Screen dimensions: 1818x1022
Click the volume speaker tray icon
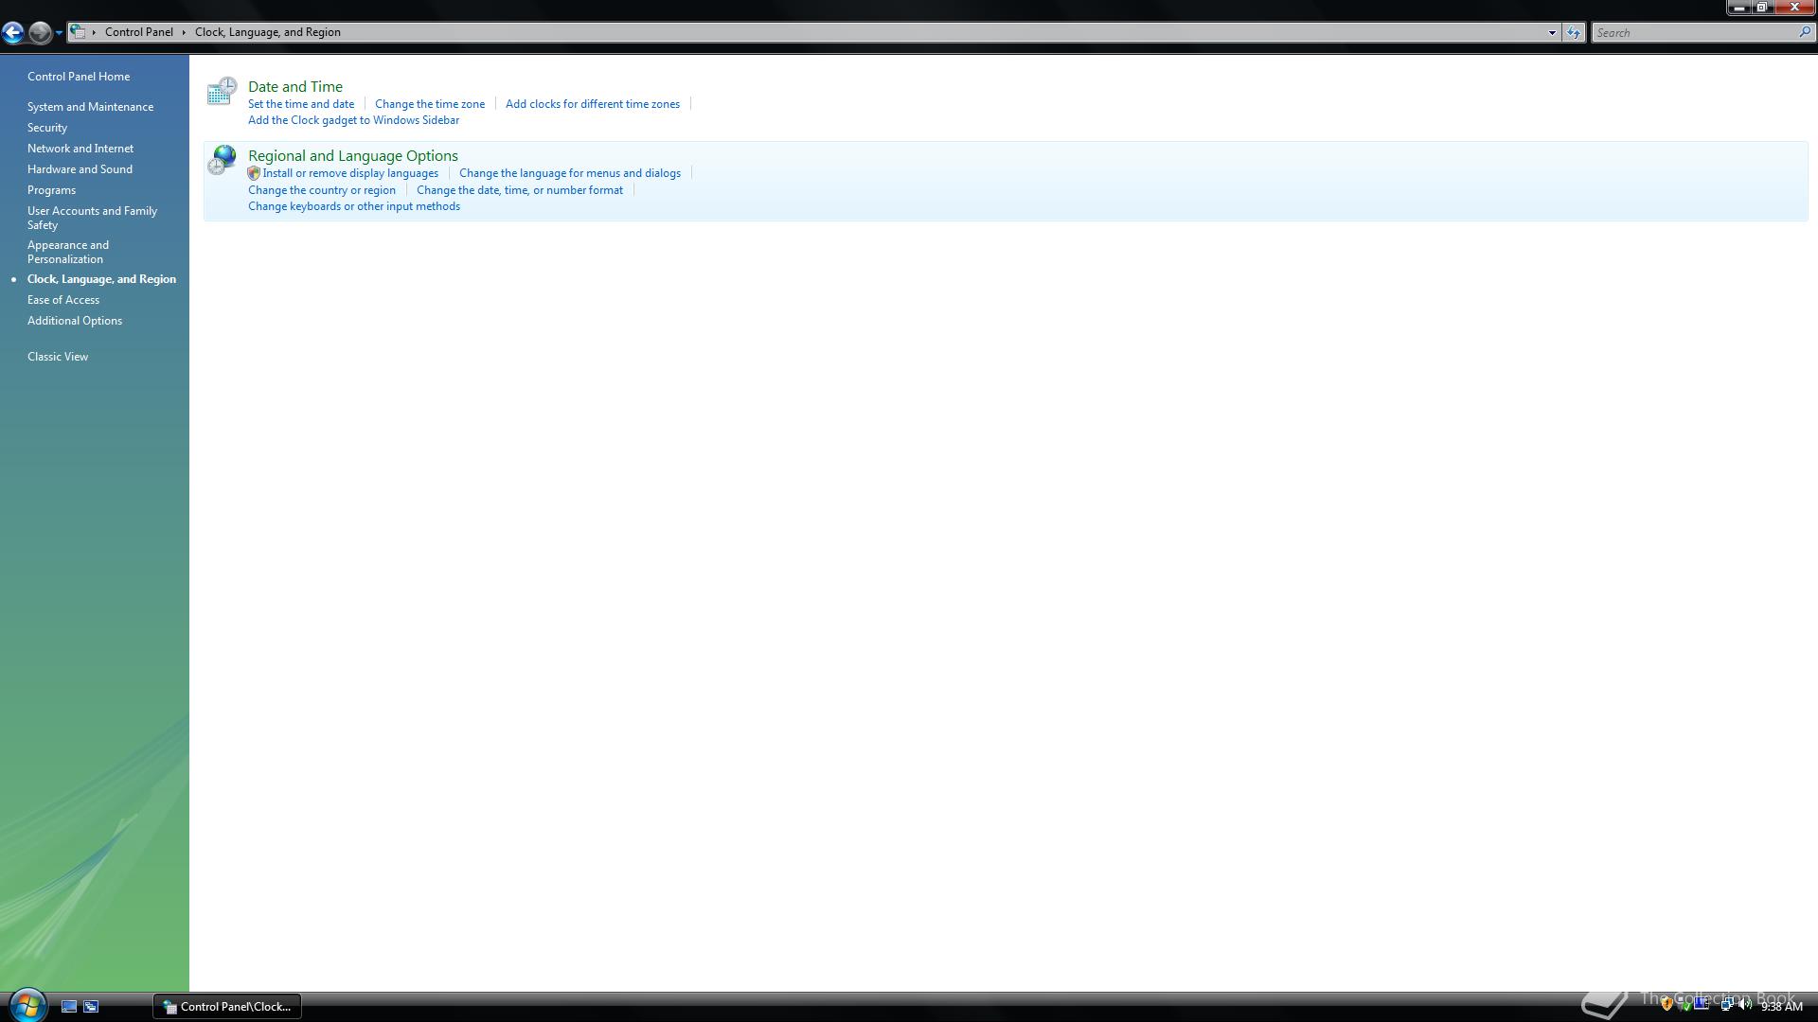pyautogui.click(x=1744, y=1006)
